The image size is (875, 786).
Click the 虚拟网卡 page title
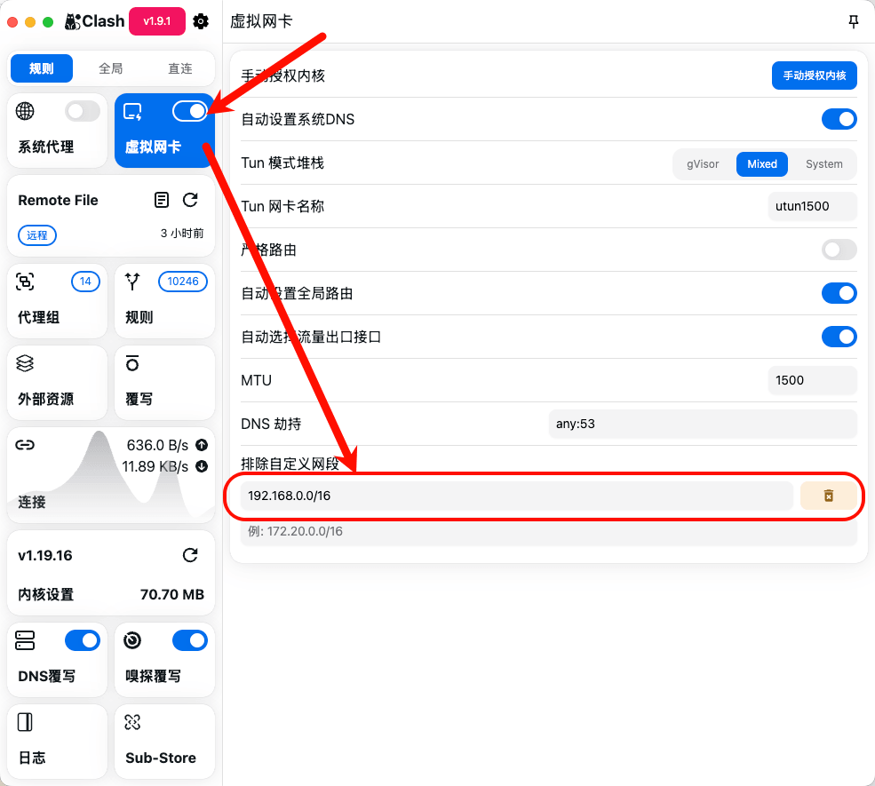click(x=261, y=21)
